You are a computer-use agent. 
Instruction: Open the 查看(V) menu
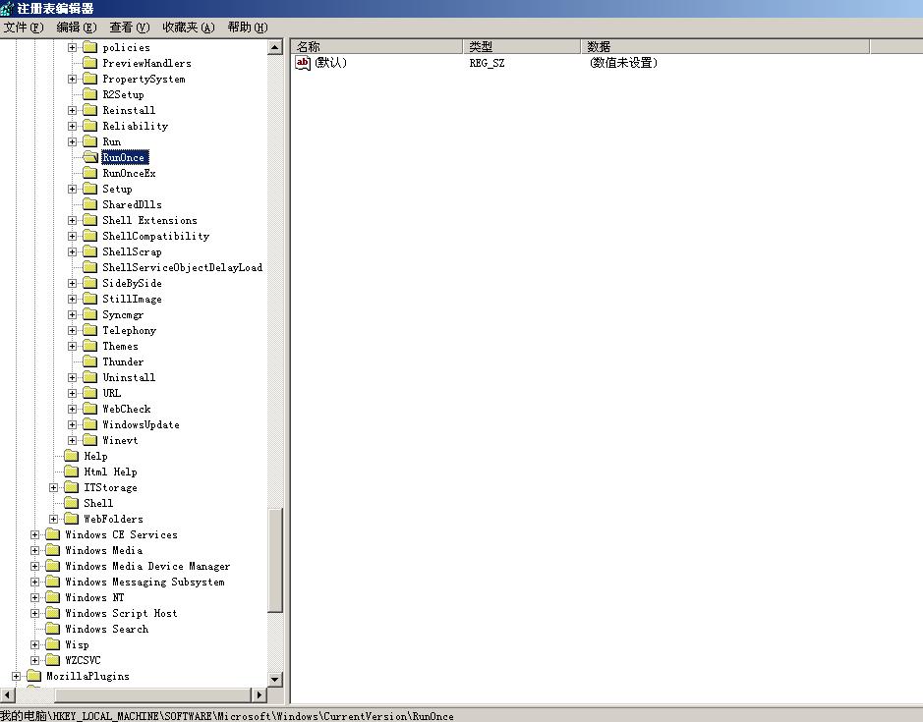click(130, 28)
